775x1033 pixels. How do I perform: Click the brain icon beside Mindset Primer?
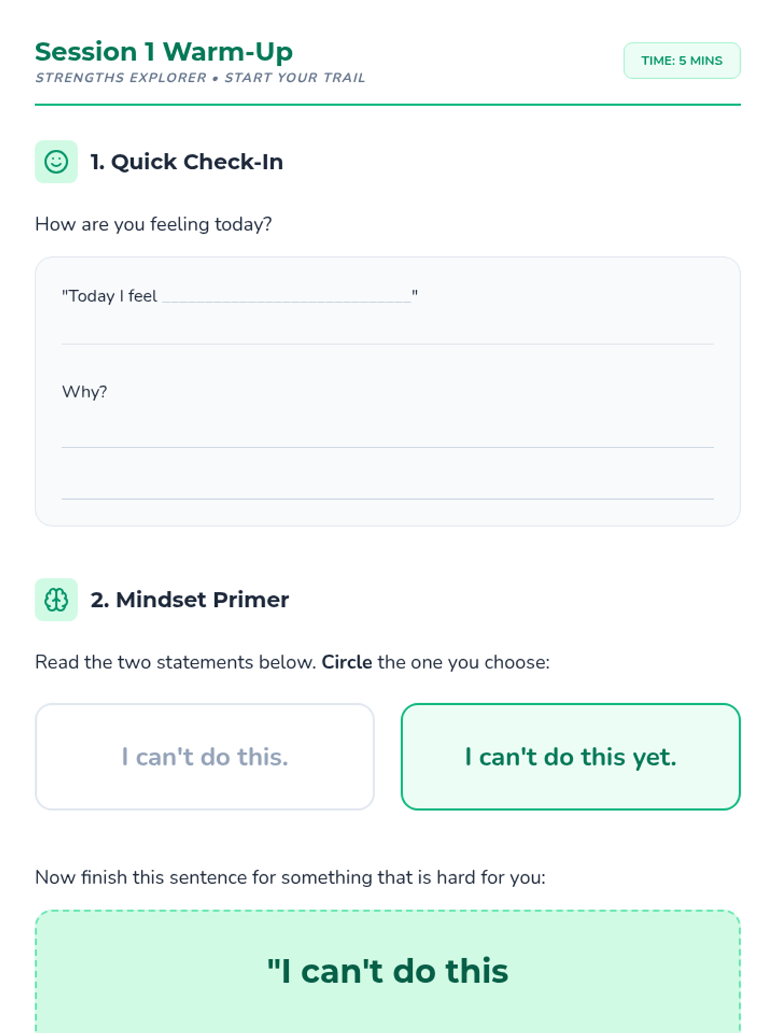(56, 600)
